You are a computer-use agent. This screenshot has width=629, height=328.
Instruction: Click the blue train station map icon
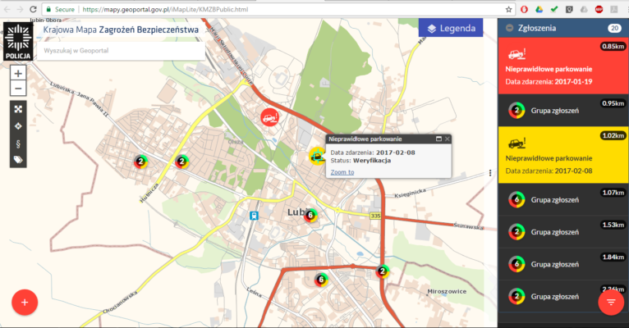point(254,216)
